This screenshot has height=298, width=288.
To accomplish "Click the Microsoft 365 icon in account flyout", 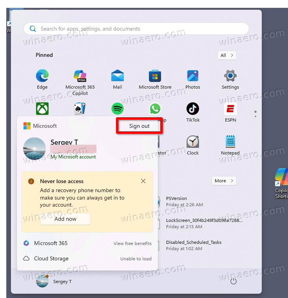I will coord(26,243).
